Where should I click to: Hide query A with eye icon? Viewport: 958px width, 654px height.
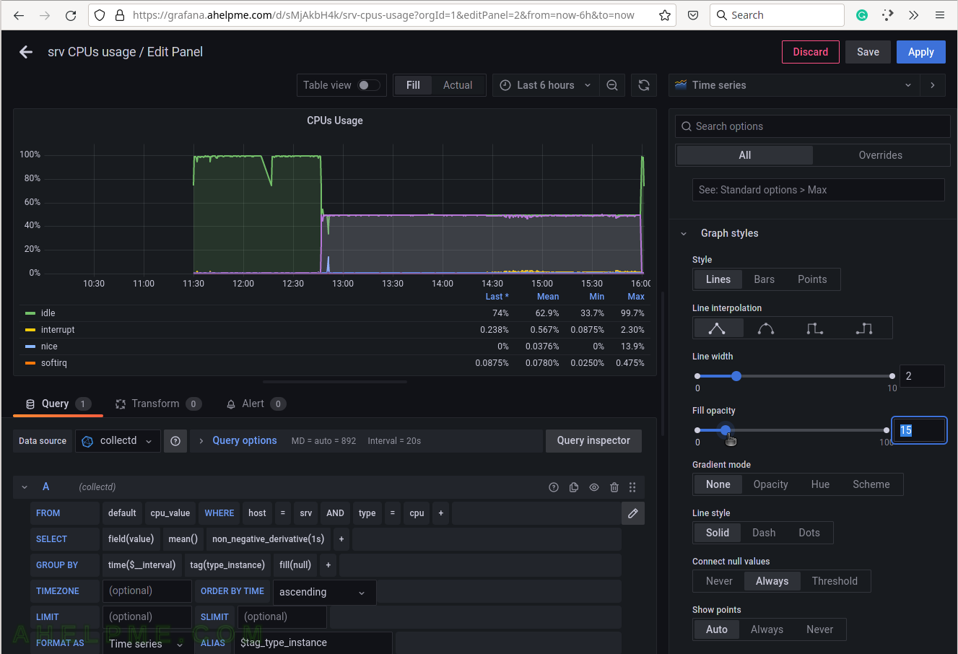pos(594,487)
